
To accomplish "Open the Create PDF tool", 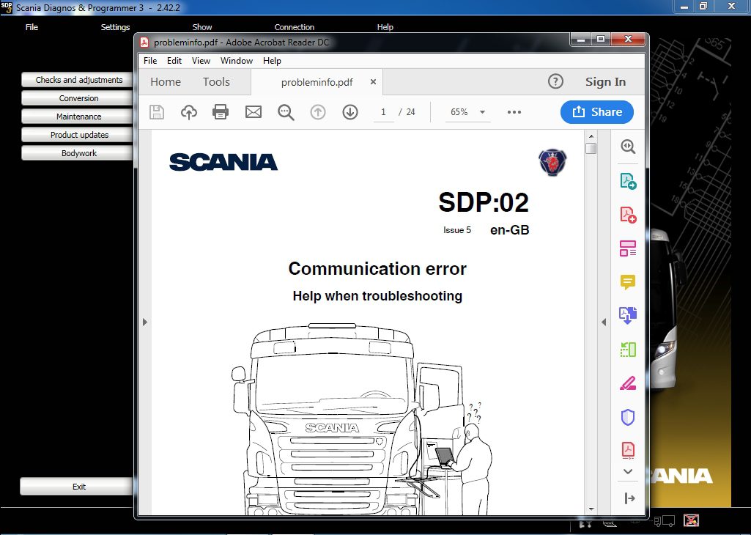I will point(628,213).
